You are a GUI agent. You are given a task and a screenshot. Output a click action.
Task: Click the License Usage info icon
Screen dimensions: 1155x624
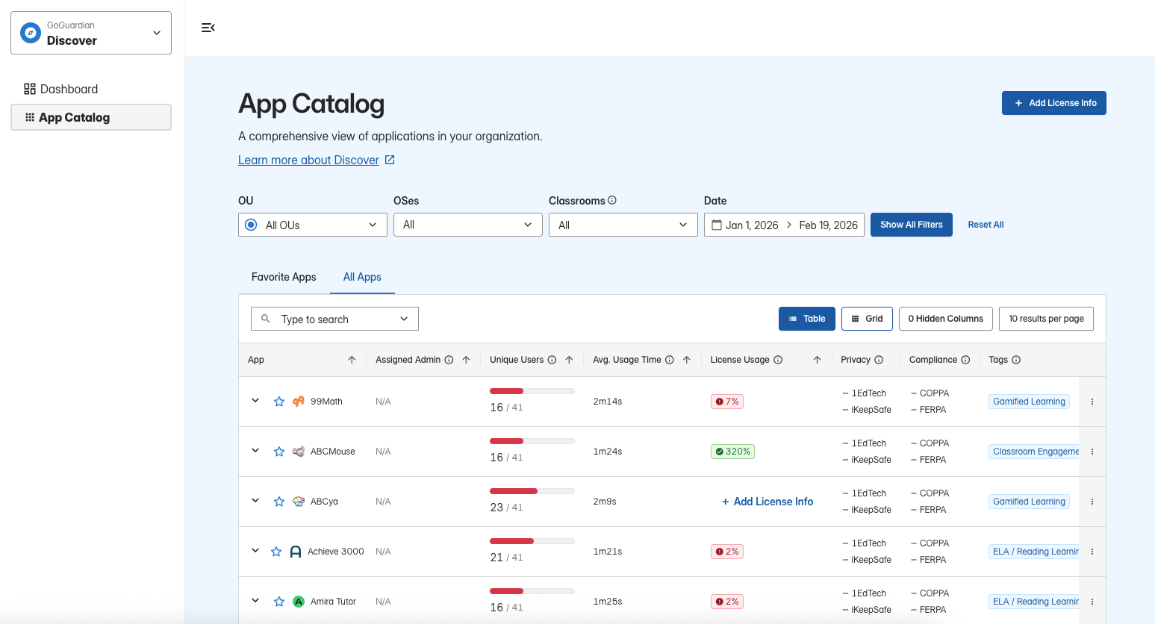(x=778, y=360)
